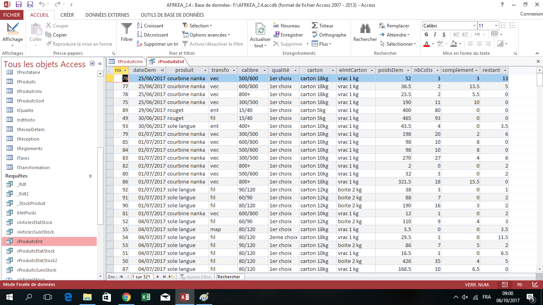
Task: Sort ascending with Croissant
Action: pos(150,26)
